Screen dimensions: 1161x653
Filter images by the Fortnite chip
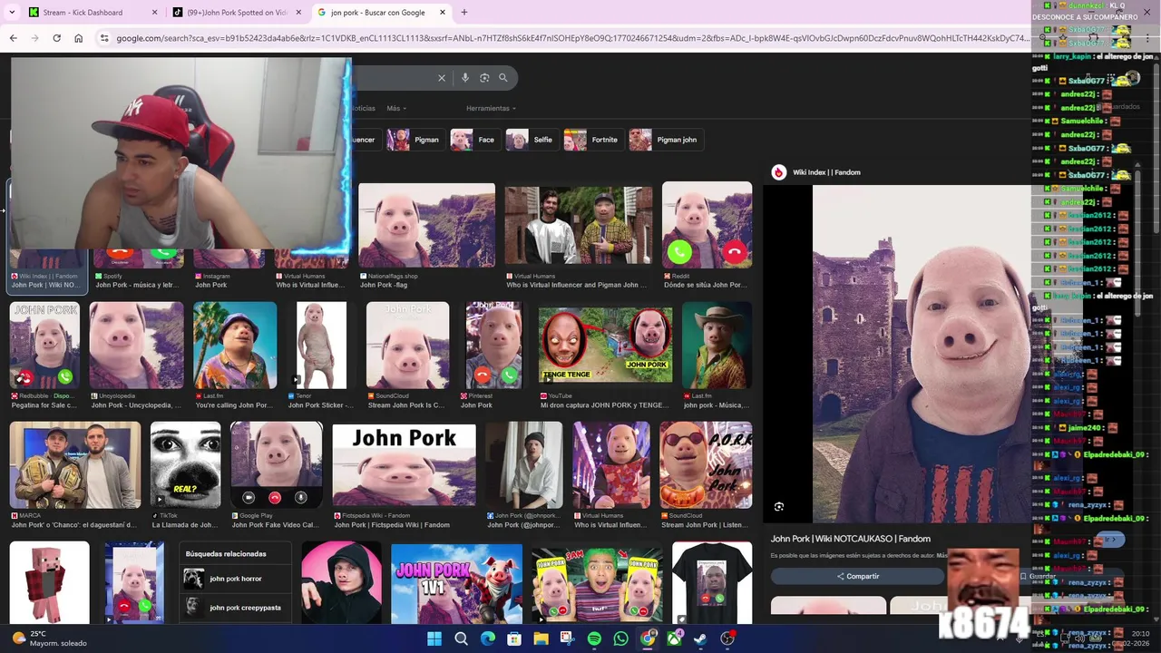click(591, 140)
